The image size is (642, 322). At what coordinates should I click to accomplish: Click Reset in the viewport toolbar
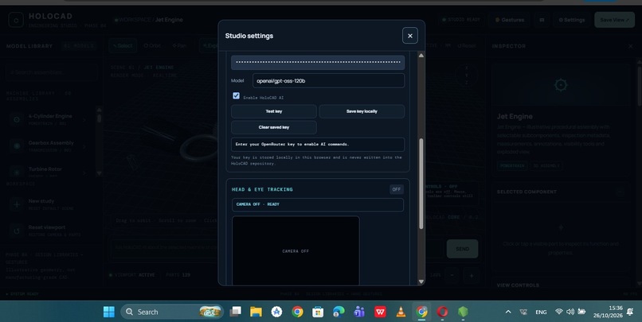tap(466, 45)
